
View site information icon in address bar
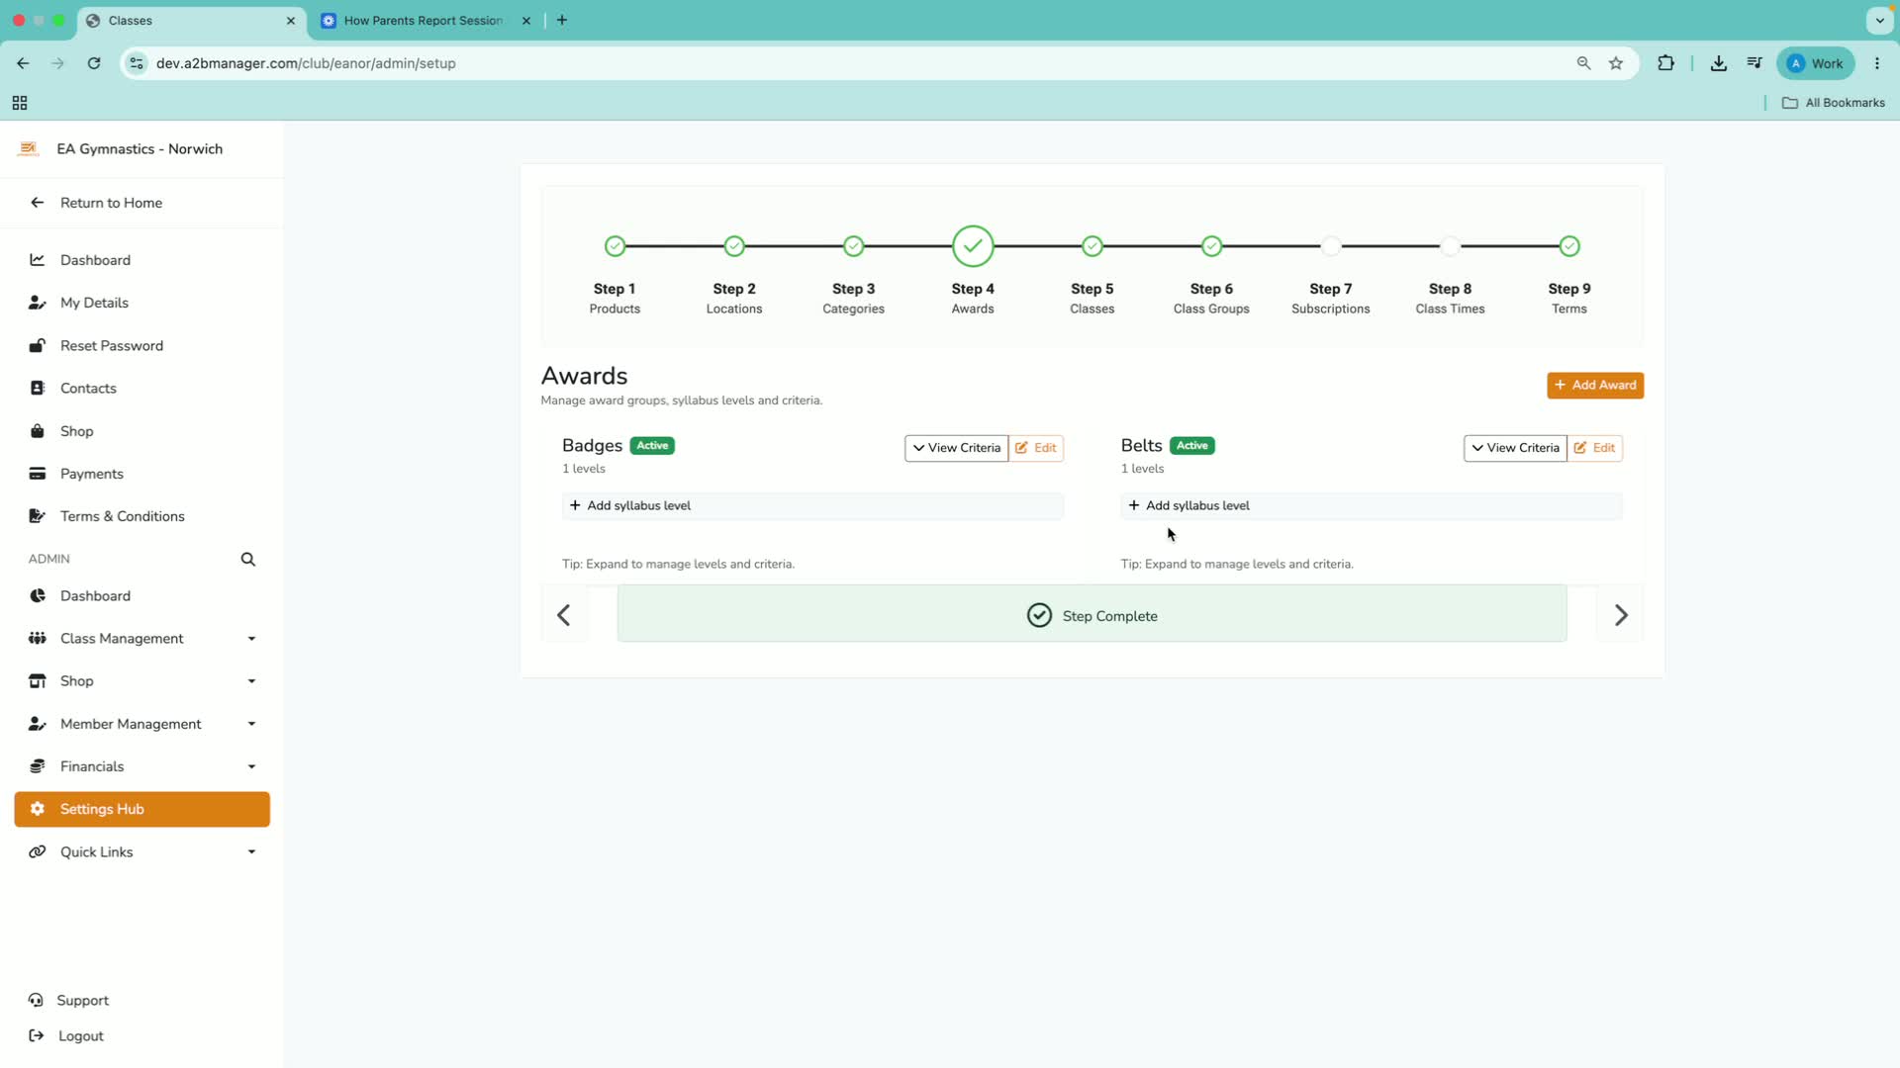click(138, 63)
